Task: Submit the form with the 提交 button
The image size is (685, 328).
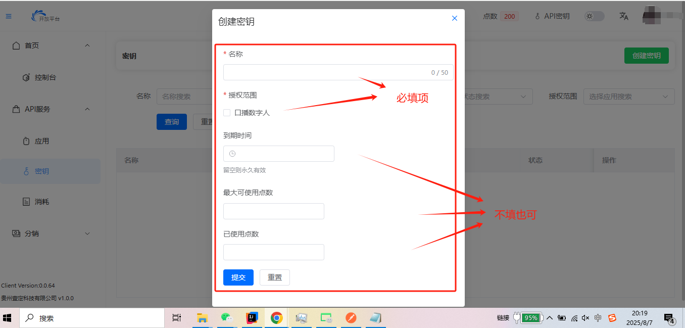Action: [238, 277]
